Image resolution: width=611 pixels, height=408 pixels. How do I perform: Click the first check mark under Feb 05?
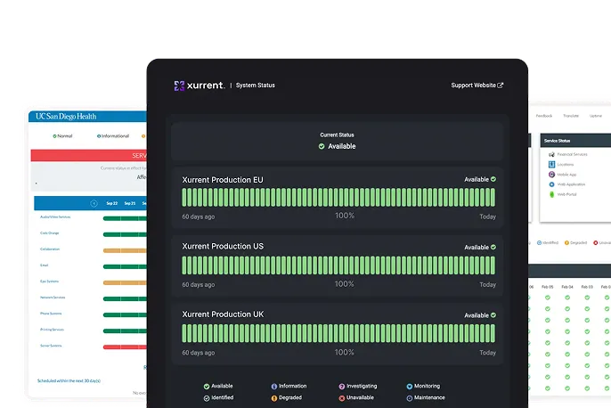[548, 298]
